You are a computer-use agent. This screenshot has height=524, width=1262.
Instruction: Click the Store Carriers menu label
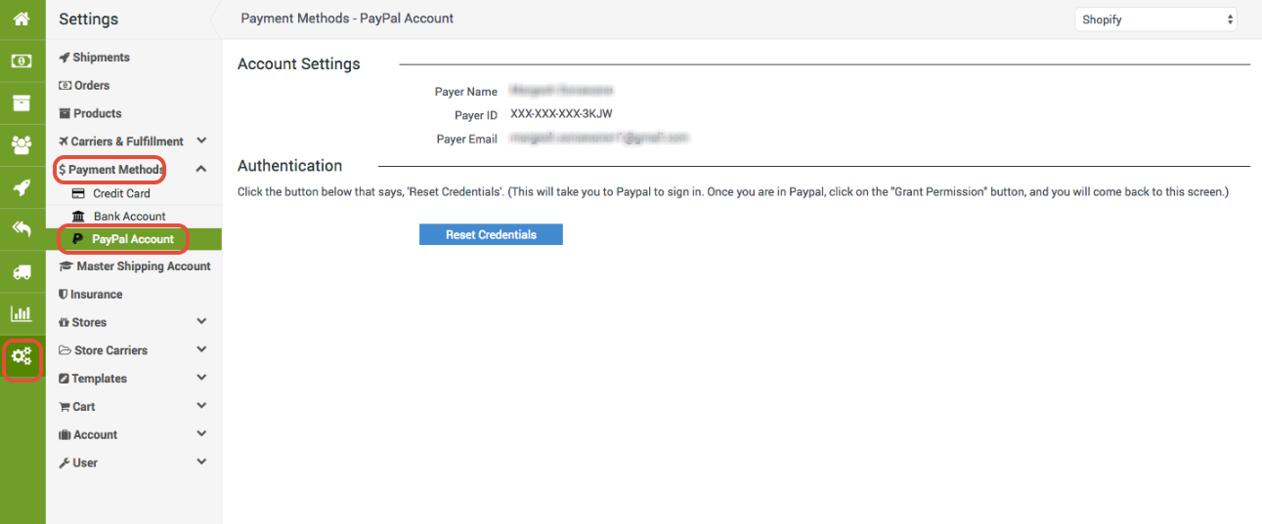(x=110, y=350)
